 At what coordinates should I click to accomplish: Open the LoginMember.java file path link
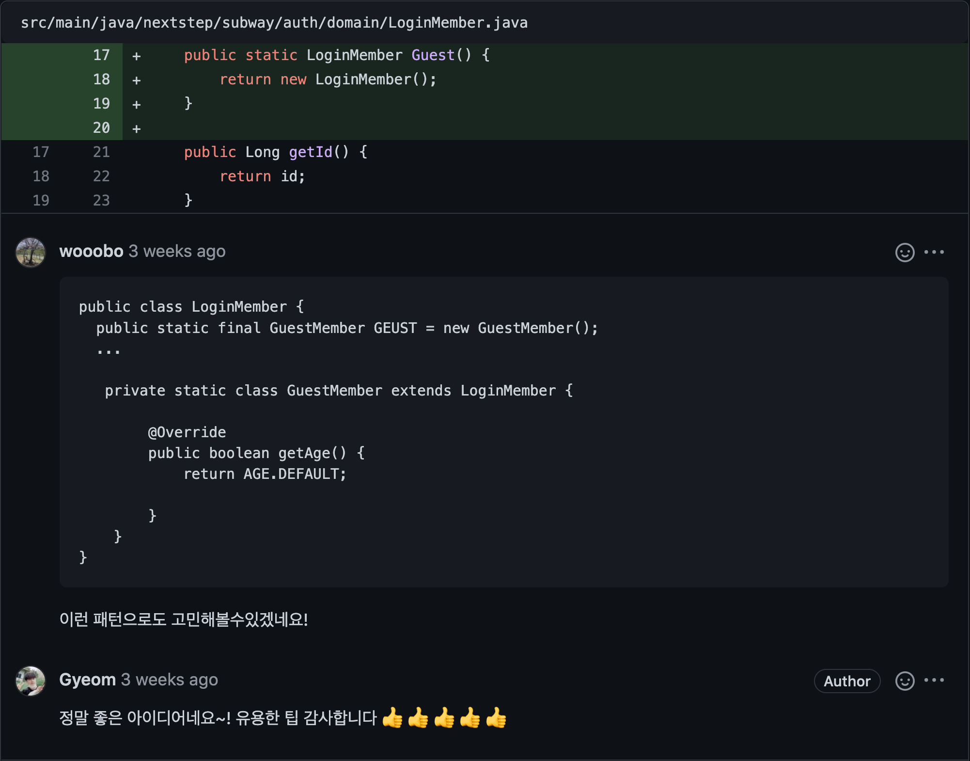point(274,23)
